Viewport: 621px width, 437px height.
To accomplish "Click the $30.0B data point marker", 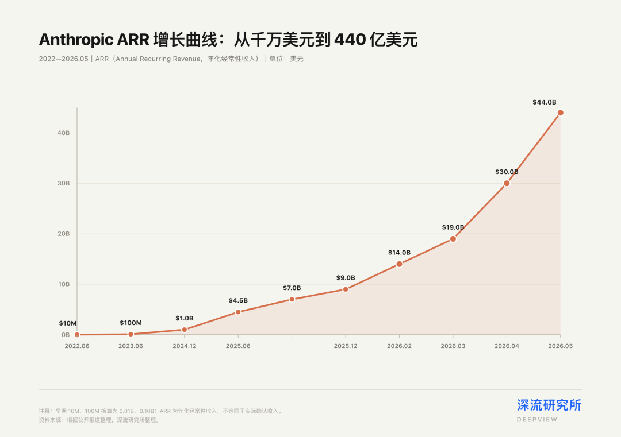I will (x=507, y=183).
